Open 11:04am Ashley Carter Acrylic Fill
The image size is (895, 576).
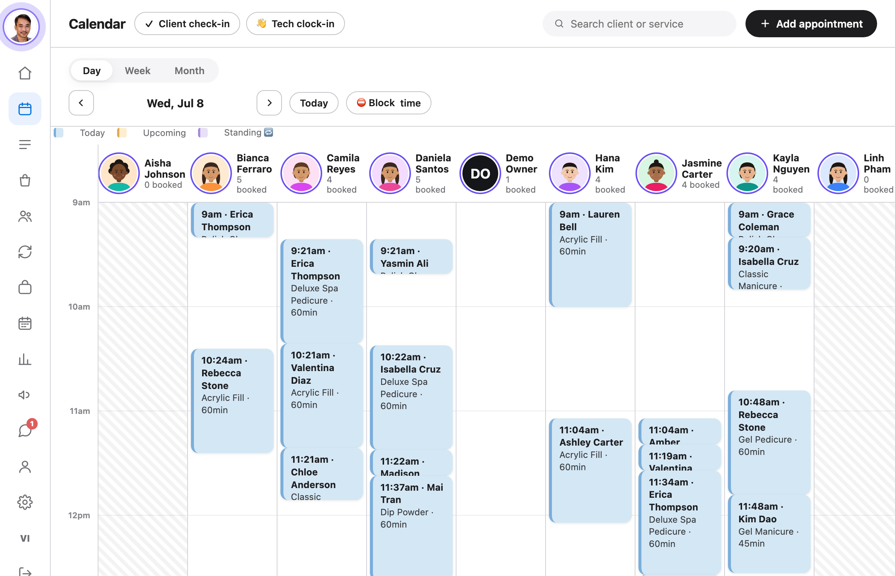click(590, 471)
